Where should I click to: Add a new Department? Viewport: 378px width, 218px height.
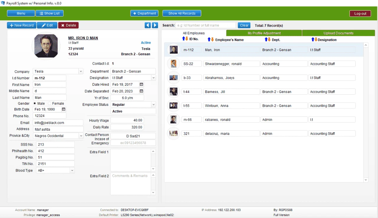(144, 13)
